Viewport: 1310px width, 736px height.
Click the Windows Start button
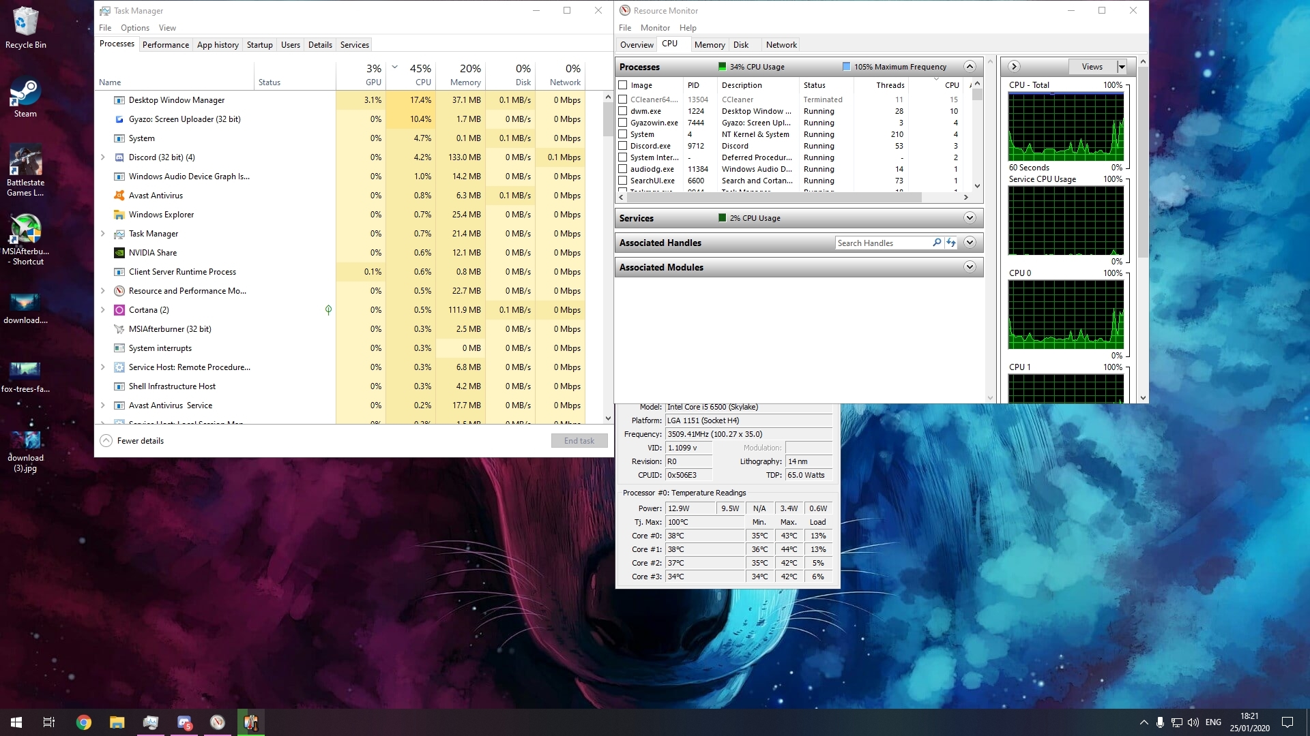(16, 722)
